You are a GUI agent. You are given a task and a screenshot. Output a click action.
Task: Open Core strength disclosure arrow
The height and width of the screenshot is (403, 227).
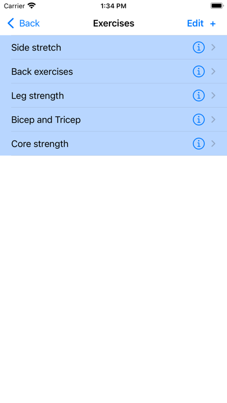click(213, 144)
